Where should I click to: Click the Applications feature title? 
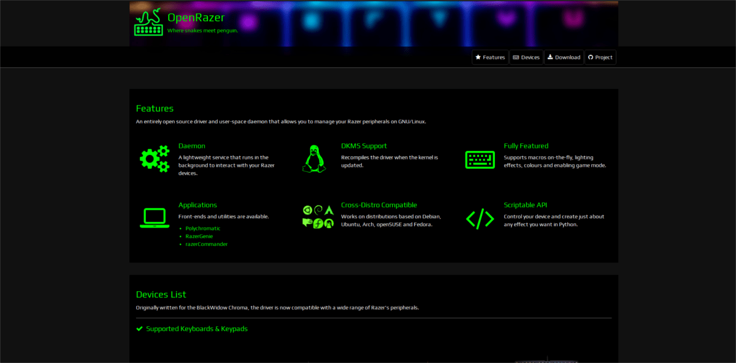tap(197, 205)
